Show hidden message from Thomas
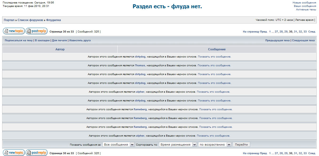This screenshot has height=156, width=319. click(214, 65)
